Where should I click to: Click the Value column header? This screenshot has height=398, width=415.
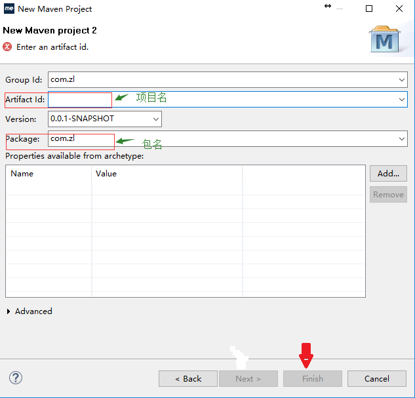pyautogui.click(x=167, y=174)
